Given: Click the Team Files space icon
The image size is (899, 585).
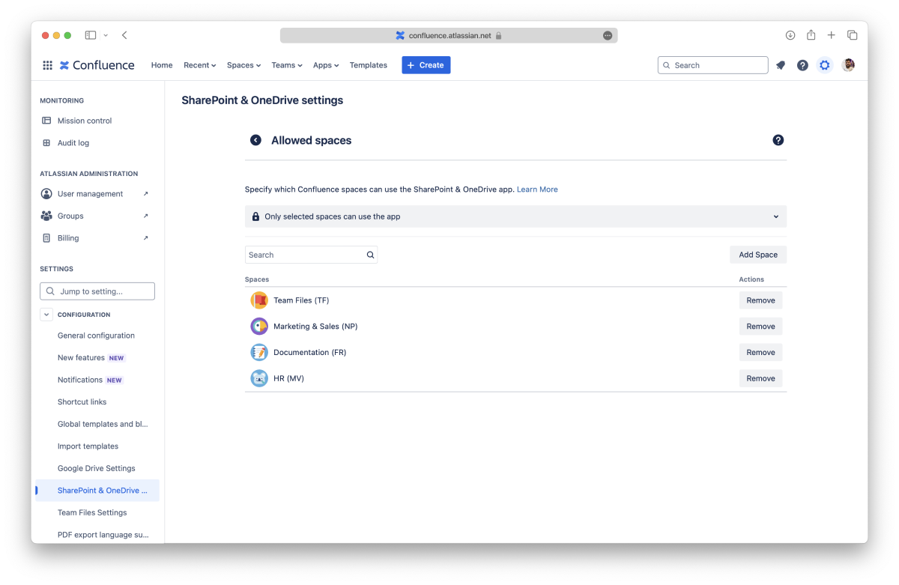Looking at the screenshot, I should pyautogui.click(x=259, y=300).
